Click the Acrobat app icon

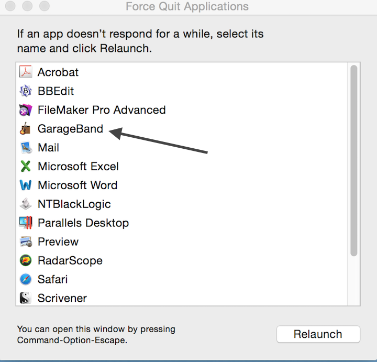[x=25, y=72]
